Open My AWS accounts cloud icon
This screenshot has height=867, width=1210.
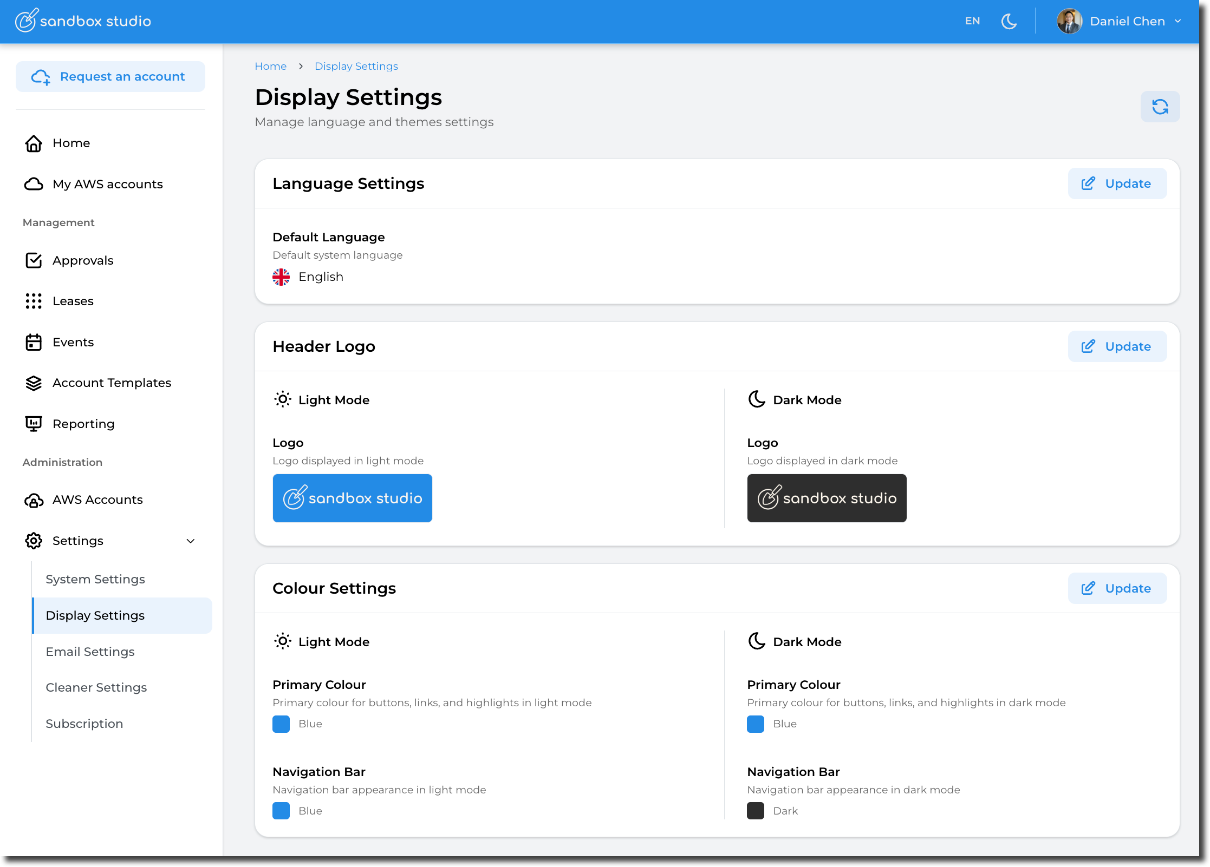34,184
